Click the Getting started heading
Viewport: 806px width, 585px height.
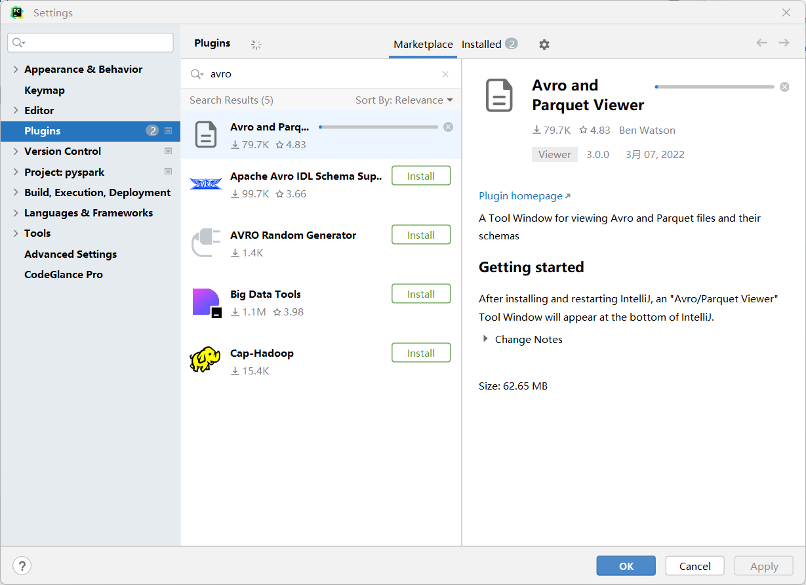click(x=531, y=267)
